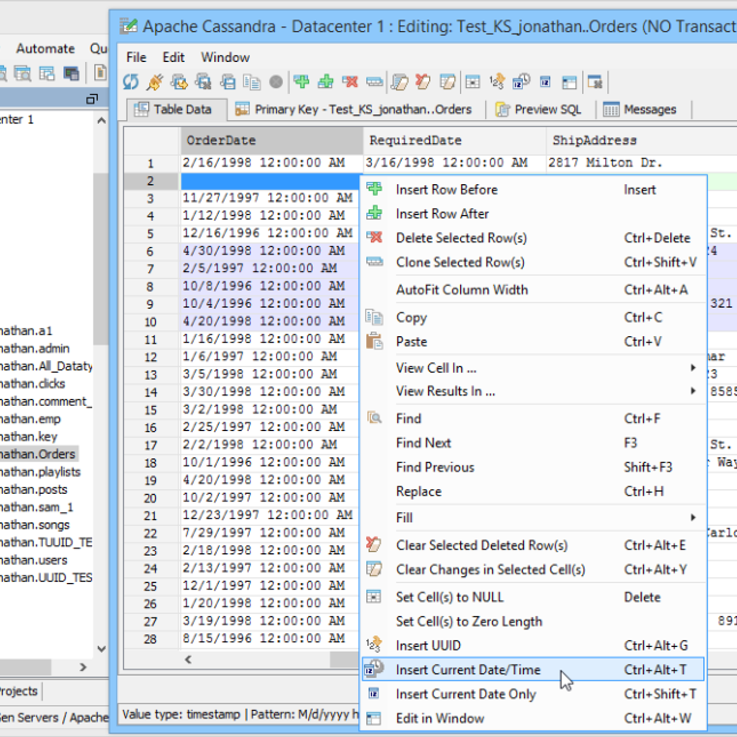Select row 5 in the data grid
The image size is (737, 737).
[x=151, y=233]
